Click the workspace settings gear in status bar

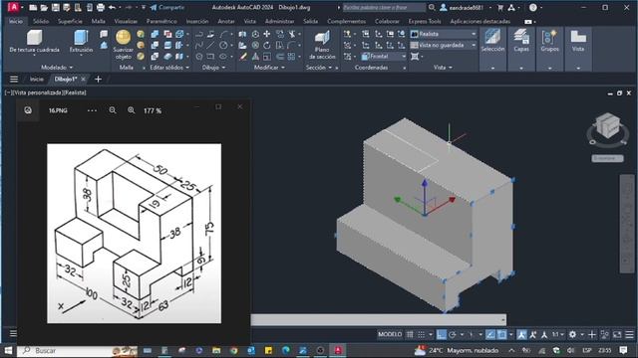coord(572,334)
